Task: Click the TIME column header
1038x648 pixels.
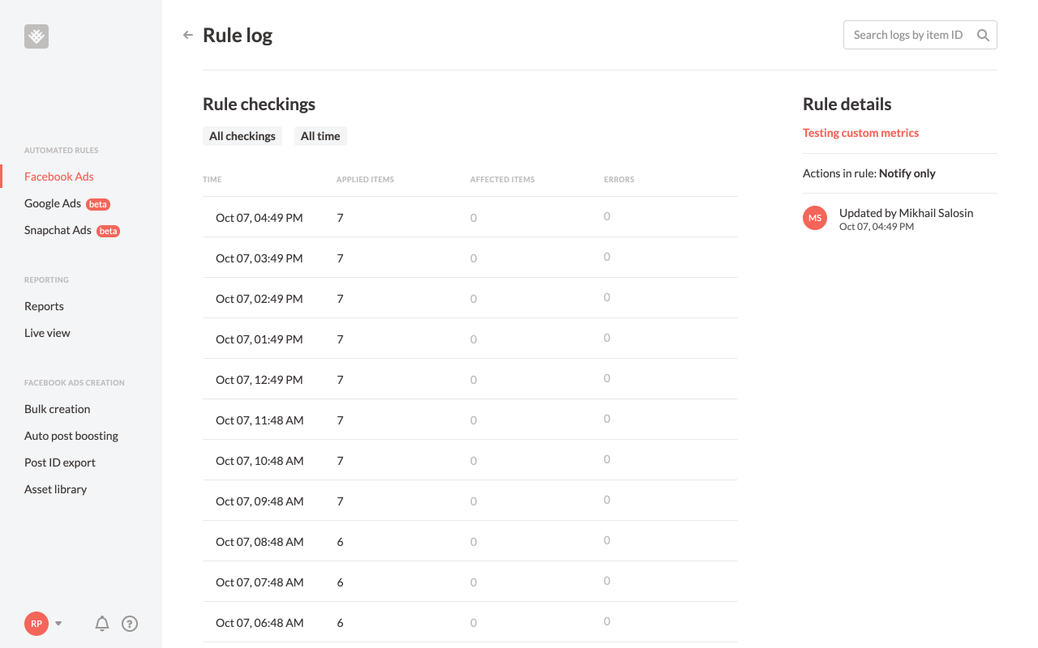Action: (212, 180)
